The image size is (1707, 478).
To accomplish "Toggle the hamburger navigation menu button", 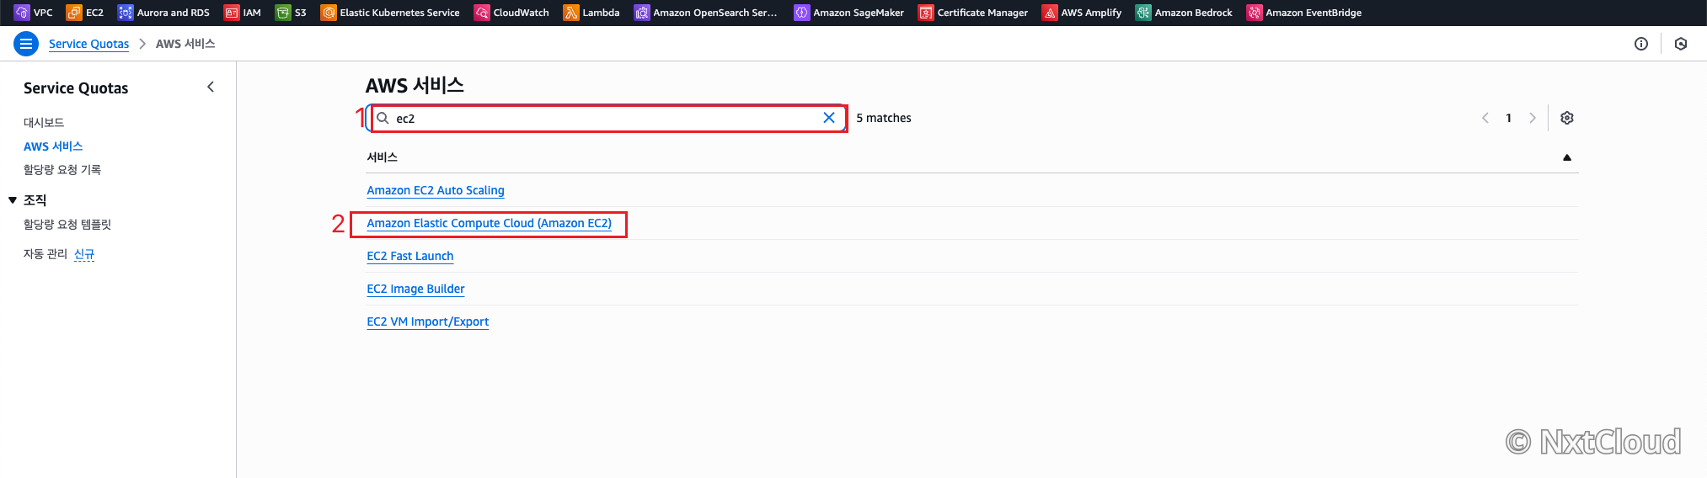I will pyautogui.click(x=26, y=44).
